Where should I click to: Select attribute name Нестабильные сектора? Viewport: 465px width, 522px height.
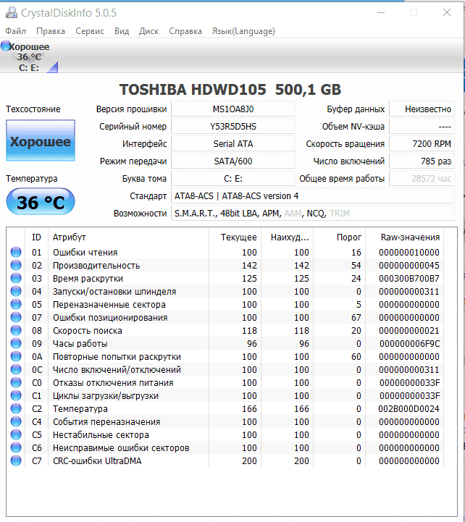pos(101,435)
